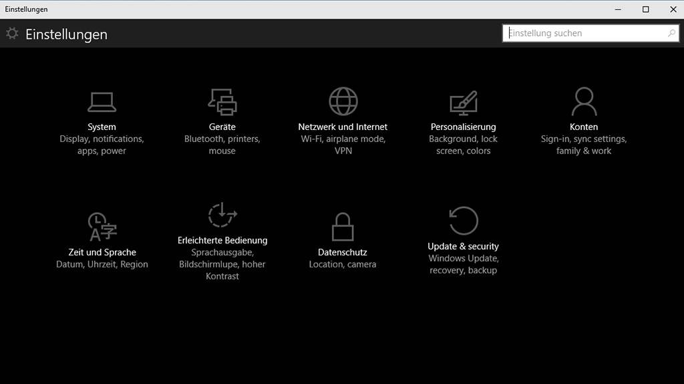This screenshot has width=684, height=384.
Task: Click the gear icon beside the Einstellungen heading
Action: click(x=12, y=33)
